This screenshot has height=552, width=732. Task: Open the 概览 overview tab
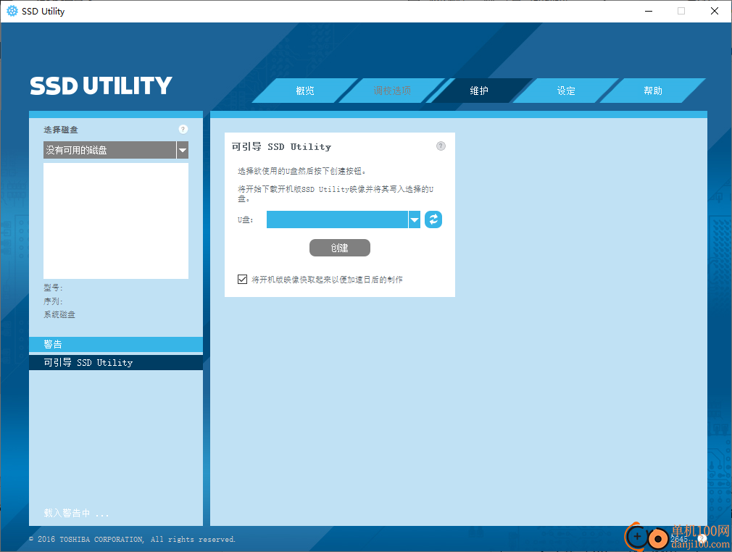click(x=305, y=91)
